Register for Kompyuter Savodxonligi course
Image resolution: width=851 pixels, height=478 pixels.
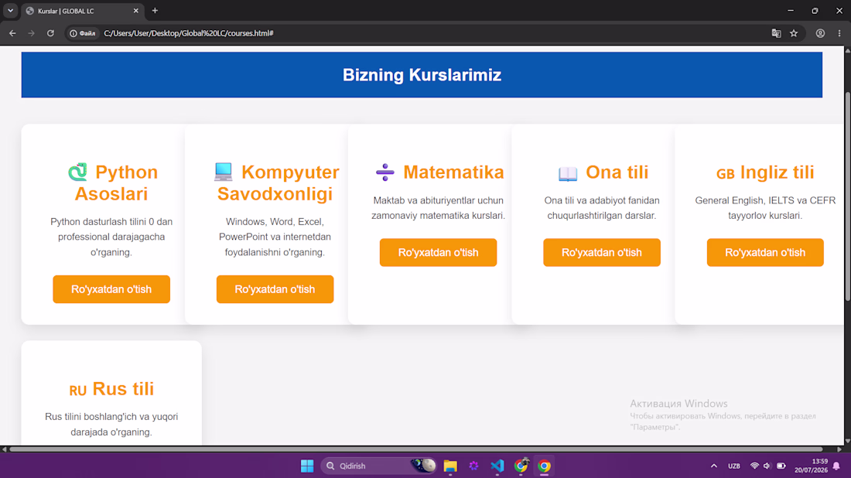275,289
